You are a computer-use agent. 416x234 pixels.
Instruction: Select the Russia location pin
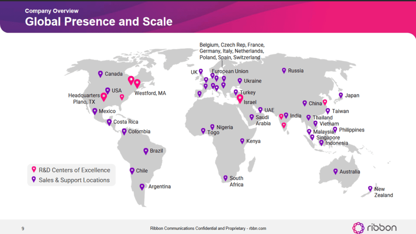tap(284, 70)
